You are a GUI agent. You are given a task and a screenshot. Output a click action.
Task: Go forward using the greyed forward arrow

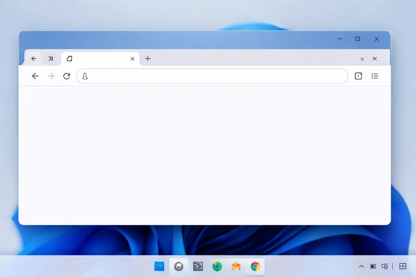click(51, 76)
